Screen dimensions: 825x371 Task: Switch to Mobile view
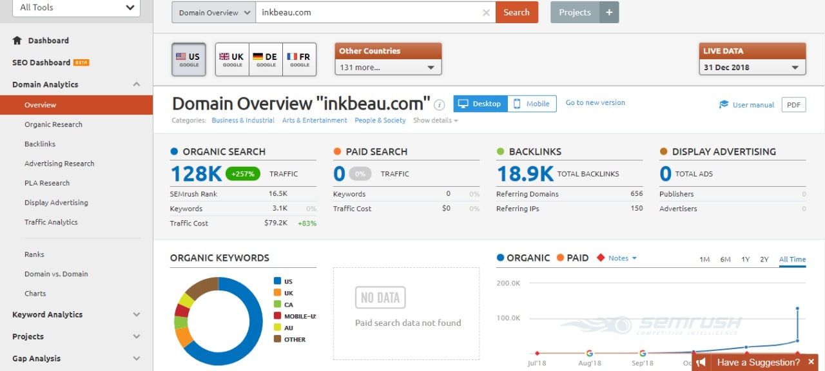pyautogui.click(x=532, y=104)
